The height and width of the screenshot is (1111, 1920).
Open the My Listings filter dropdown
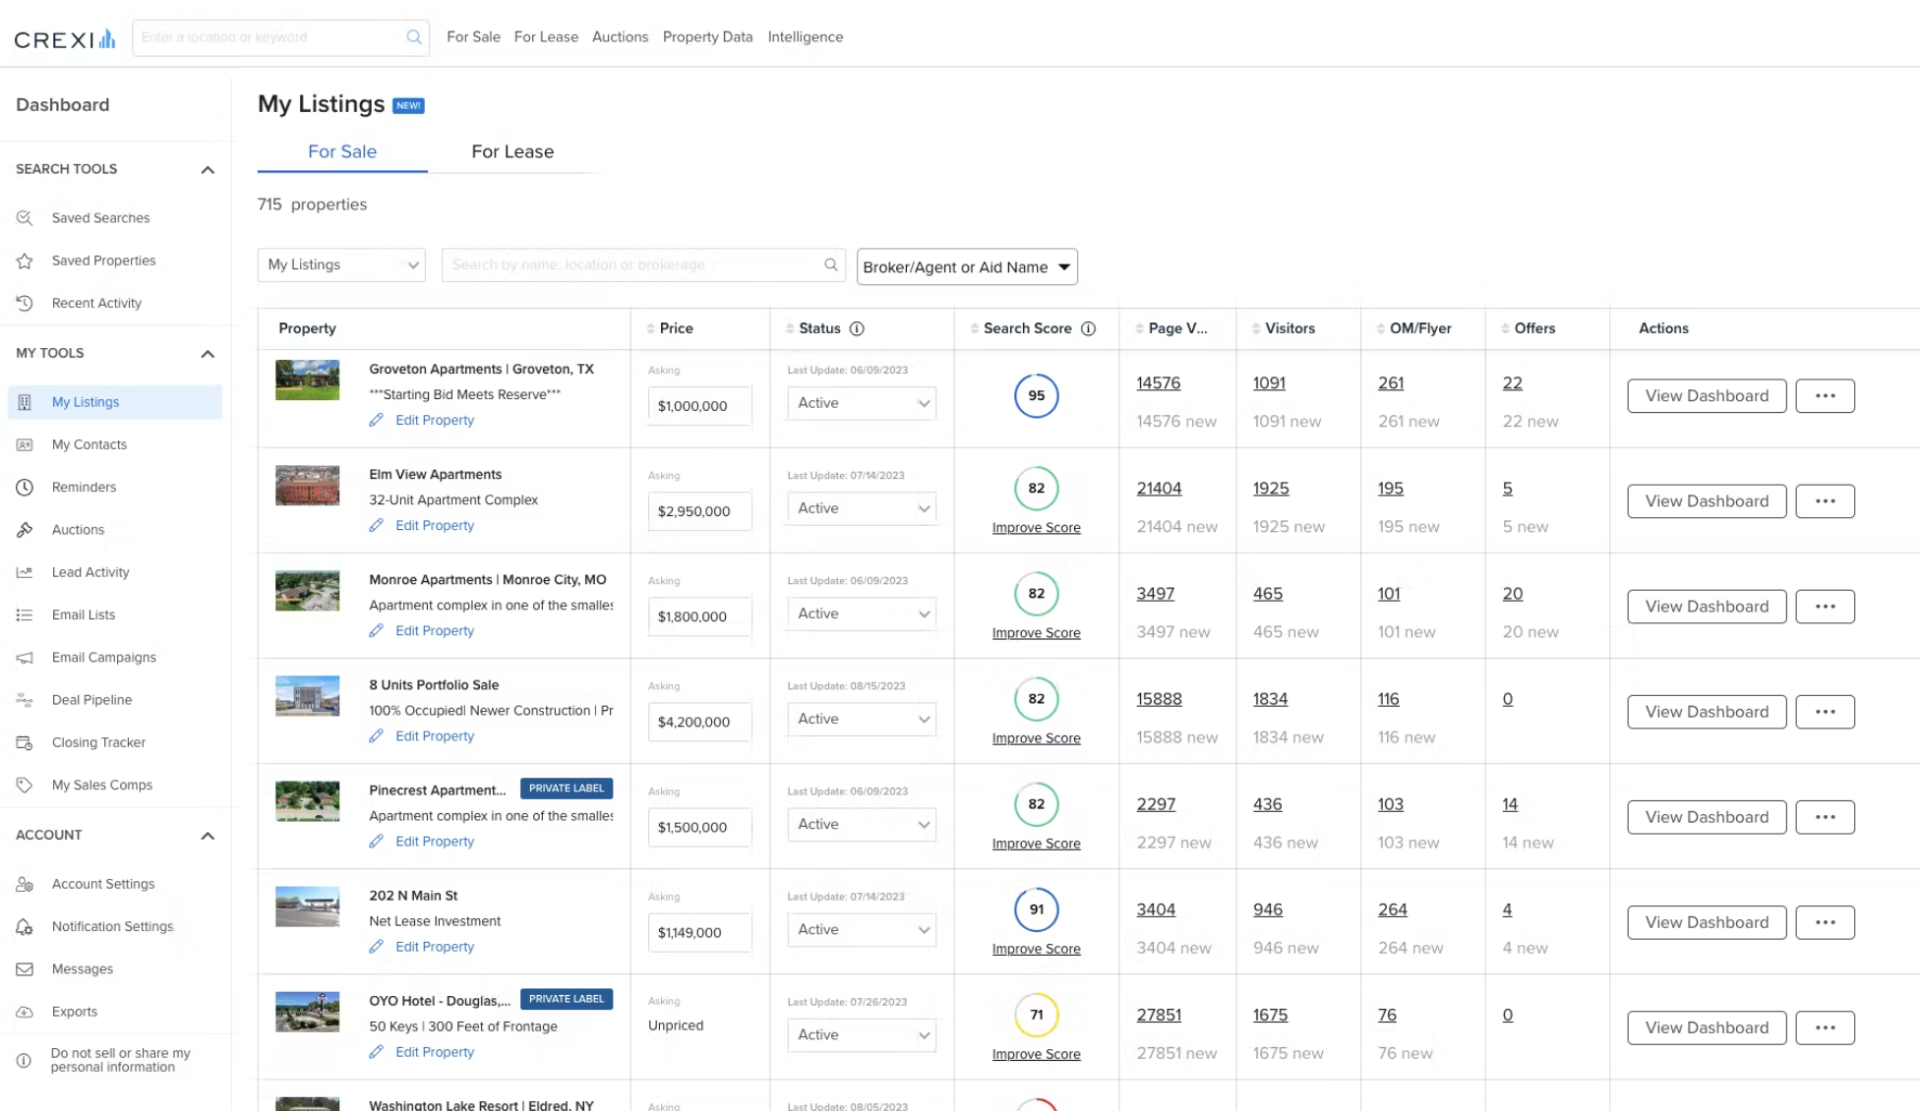341,264
